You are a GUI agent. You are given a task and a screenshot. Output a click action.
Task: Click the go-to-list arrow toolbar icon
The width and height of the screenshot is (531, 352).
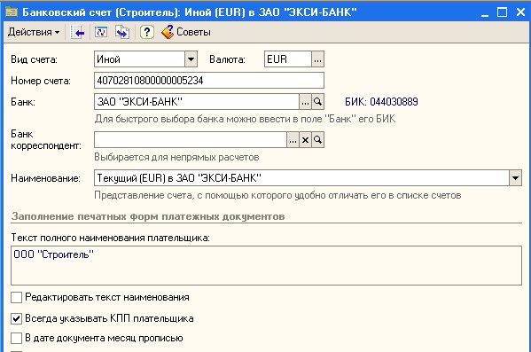point(77,32)
